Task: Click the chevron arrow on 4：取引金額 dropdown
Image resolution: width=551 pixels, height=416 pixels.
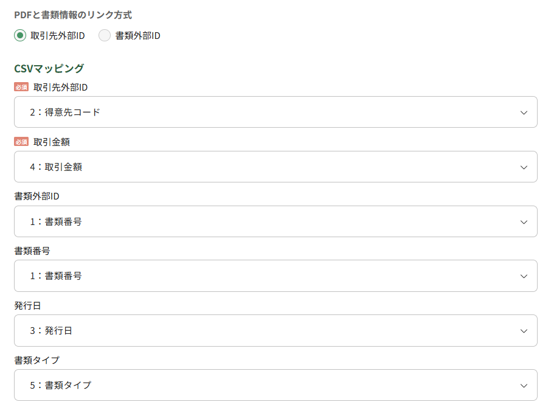Action: [x=524, y=167]
